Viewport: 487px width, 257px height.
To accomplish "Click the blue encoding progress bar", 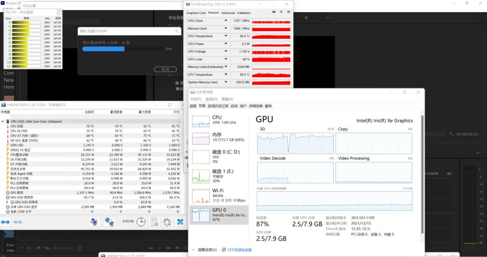I will 103,49.
